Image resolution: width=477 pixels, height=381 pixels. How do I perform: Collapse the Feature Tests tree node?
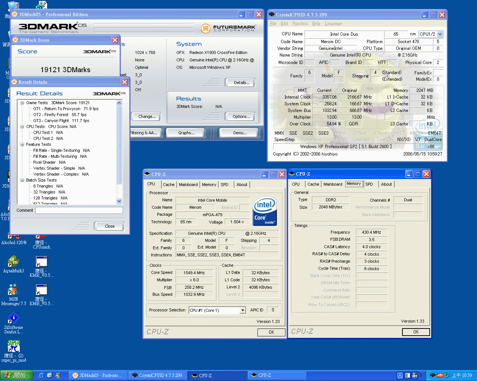(x=22, y=144)
